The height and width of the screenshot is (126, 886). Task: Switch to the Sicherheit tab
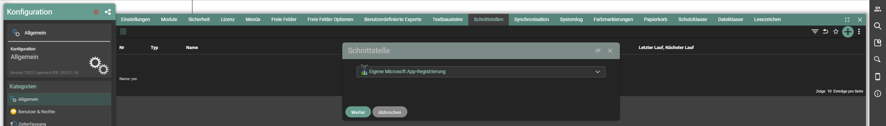[x=199, y=20]
